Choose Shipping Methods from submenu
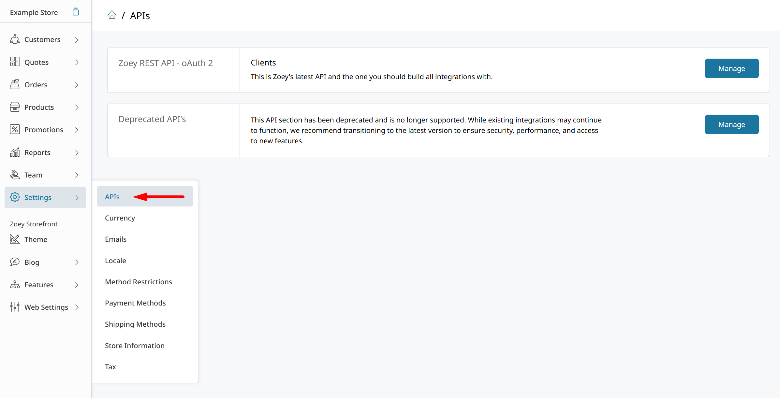 pos(135,324)
